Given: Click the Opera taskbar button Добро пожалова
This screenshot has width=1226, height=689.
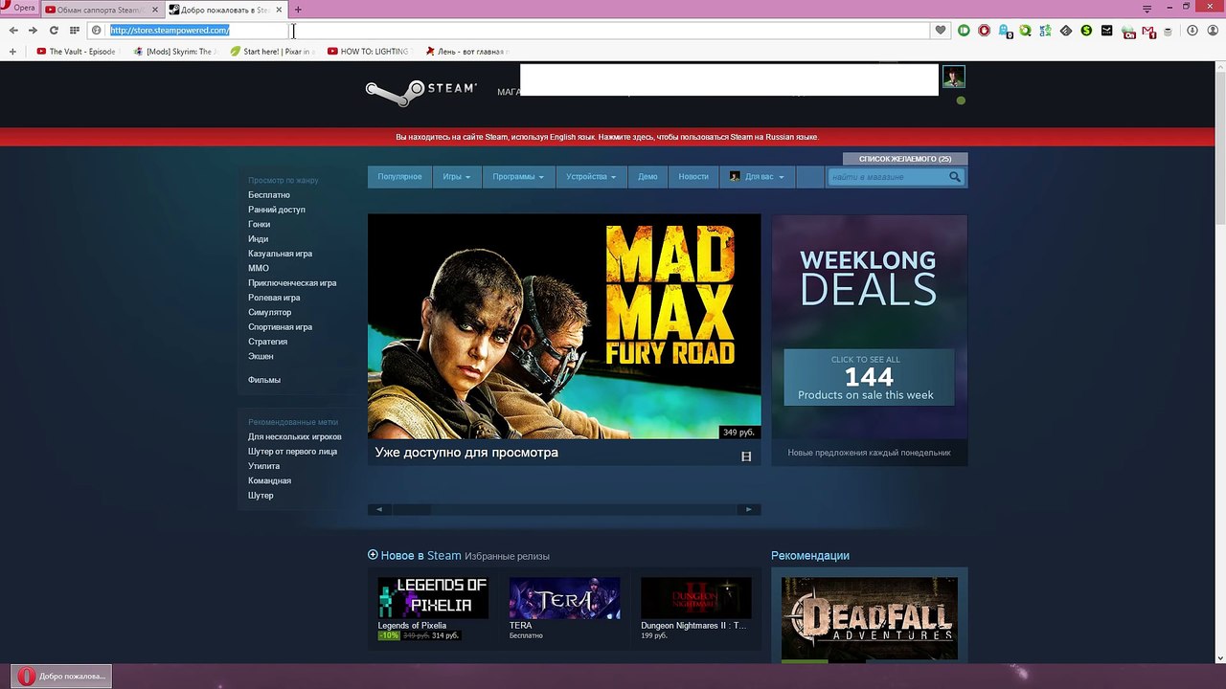Looking at the screenshot, I should click(x=62, y=676).
